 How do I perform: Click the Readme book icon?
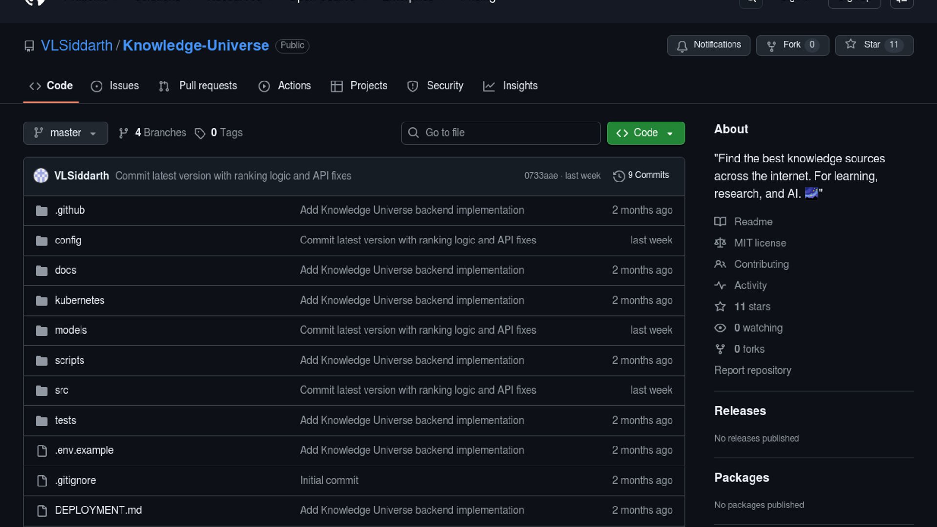[x=720, y=222]
